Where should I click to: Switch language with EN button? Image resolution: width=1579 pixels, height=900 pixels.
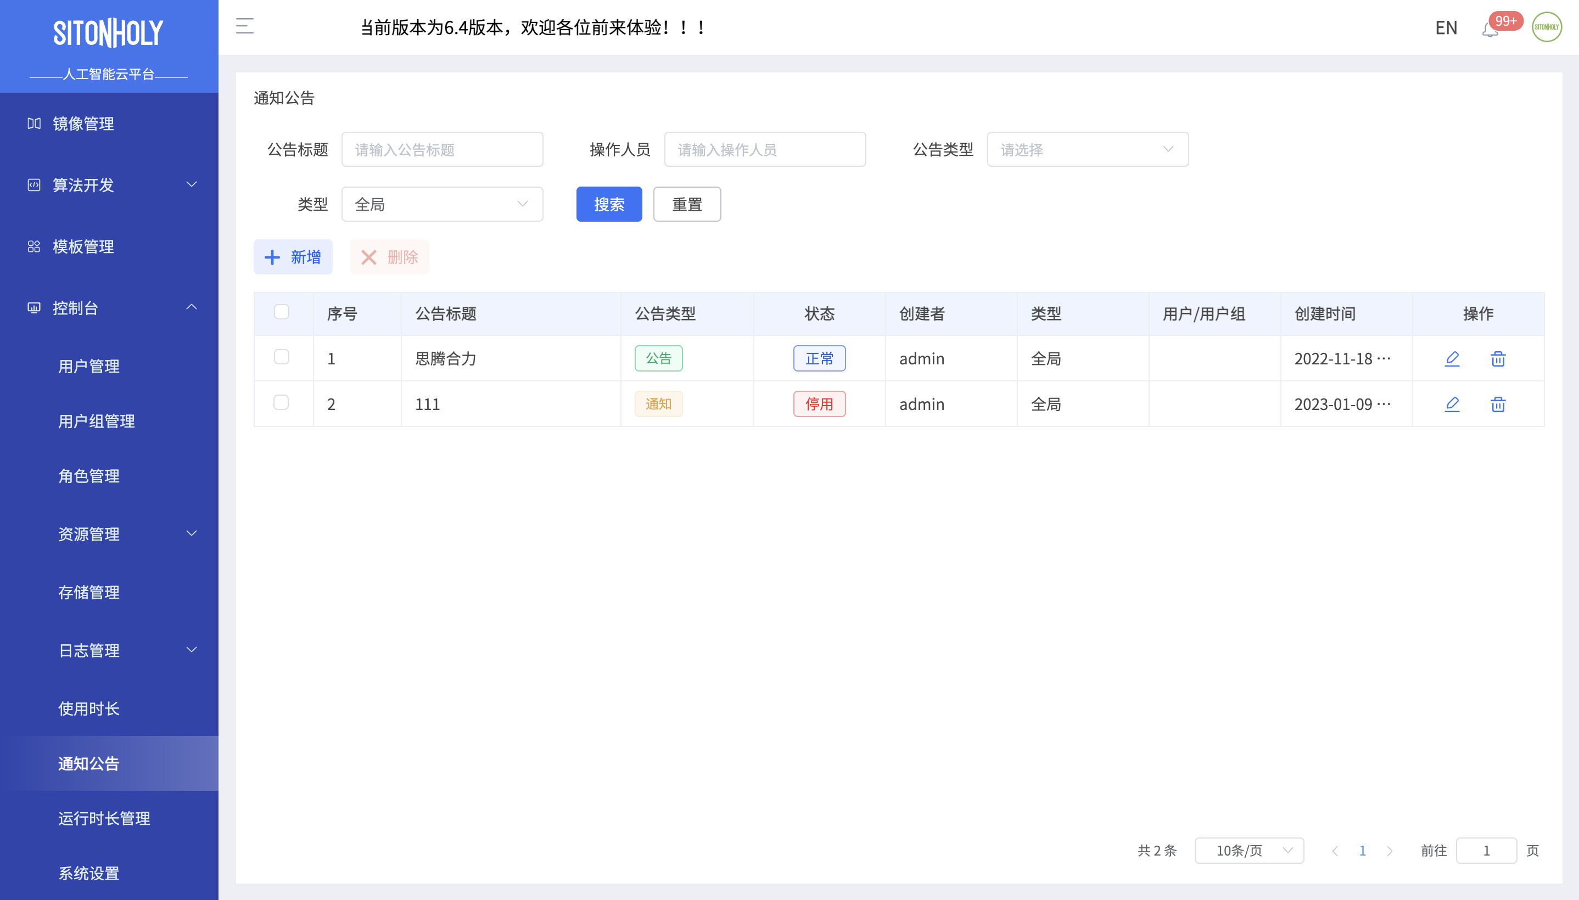1446,28
